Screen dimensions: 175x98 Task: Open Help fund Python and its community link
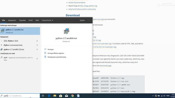[x=82, y=9]
